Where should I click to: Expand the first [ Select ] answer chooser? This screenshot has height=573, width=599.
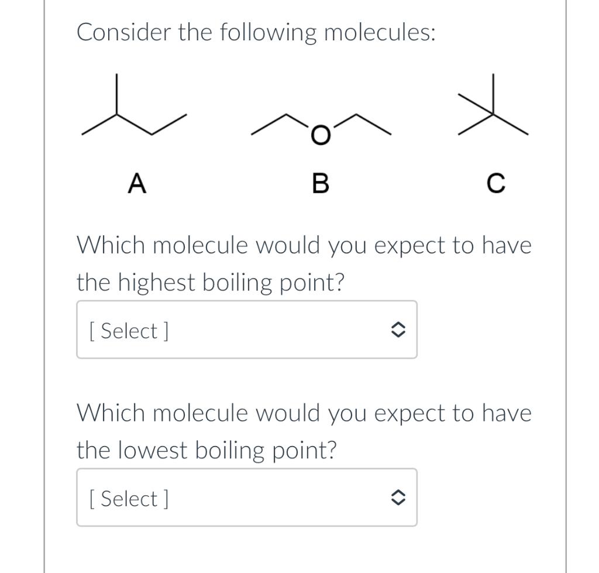coord(246,330)
